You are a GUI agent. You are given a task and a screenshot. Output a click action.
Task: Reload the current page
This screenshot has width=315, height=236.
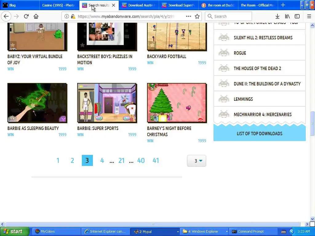point(26,17)
